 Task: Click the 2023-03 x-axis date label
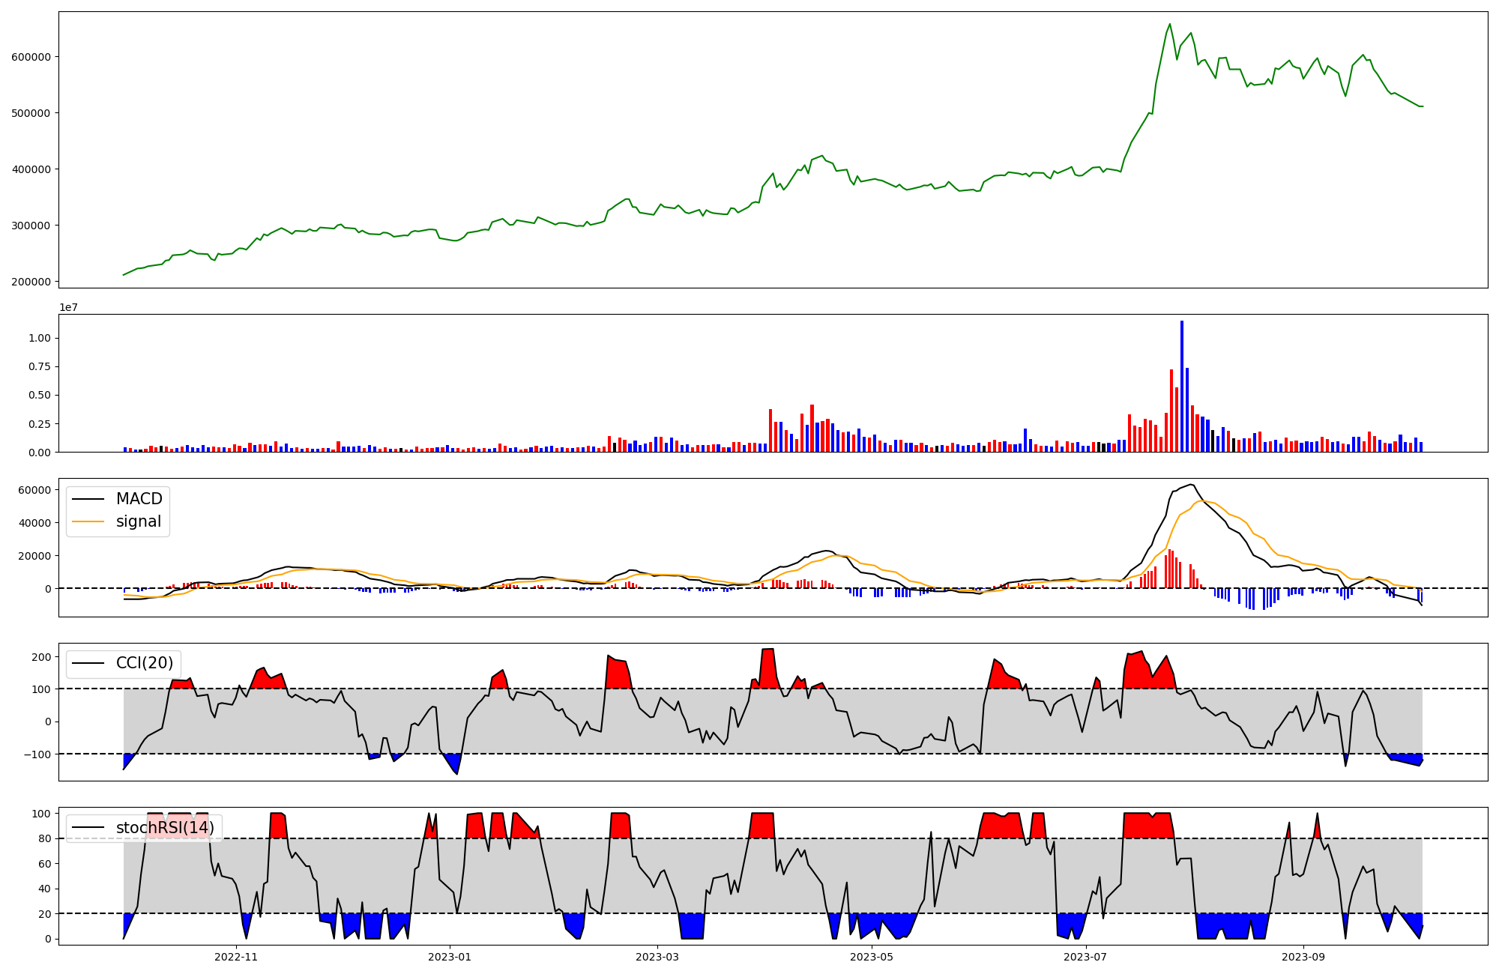(x=657, y=957)
